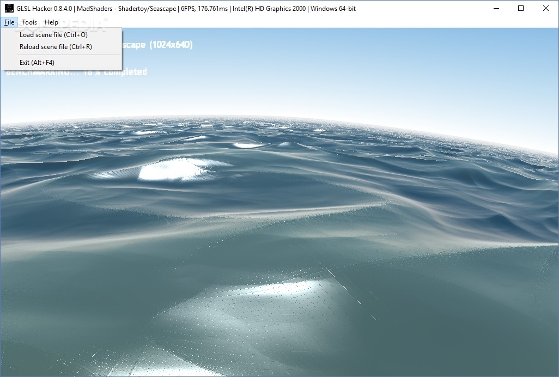Image resolution: width=559 pixels, height=377 pixels.
Task: Open the File menu
Action: (9, 22)
